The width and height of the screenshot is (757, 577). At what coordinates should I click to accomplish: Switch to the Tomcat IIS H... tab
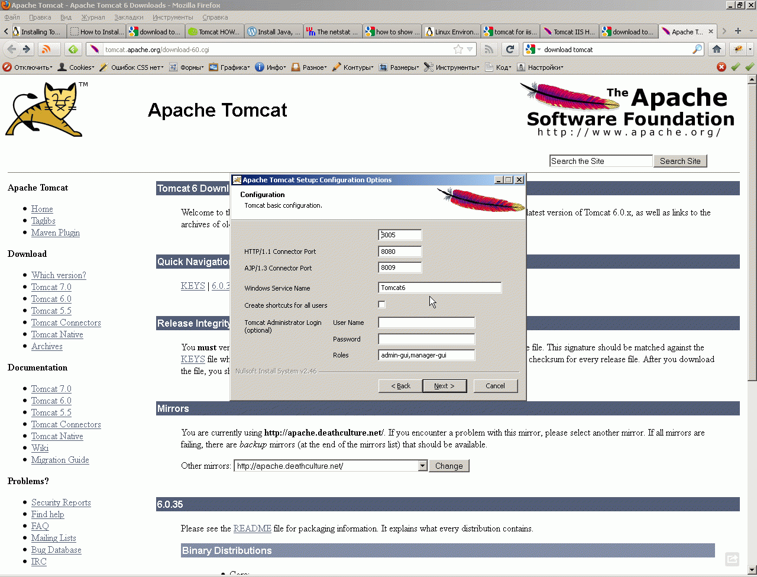pyautogui.click(x=570, y=31)
